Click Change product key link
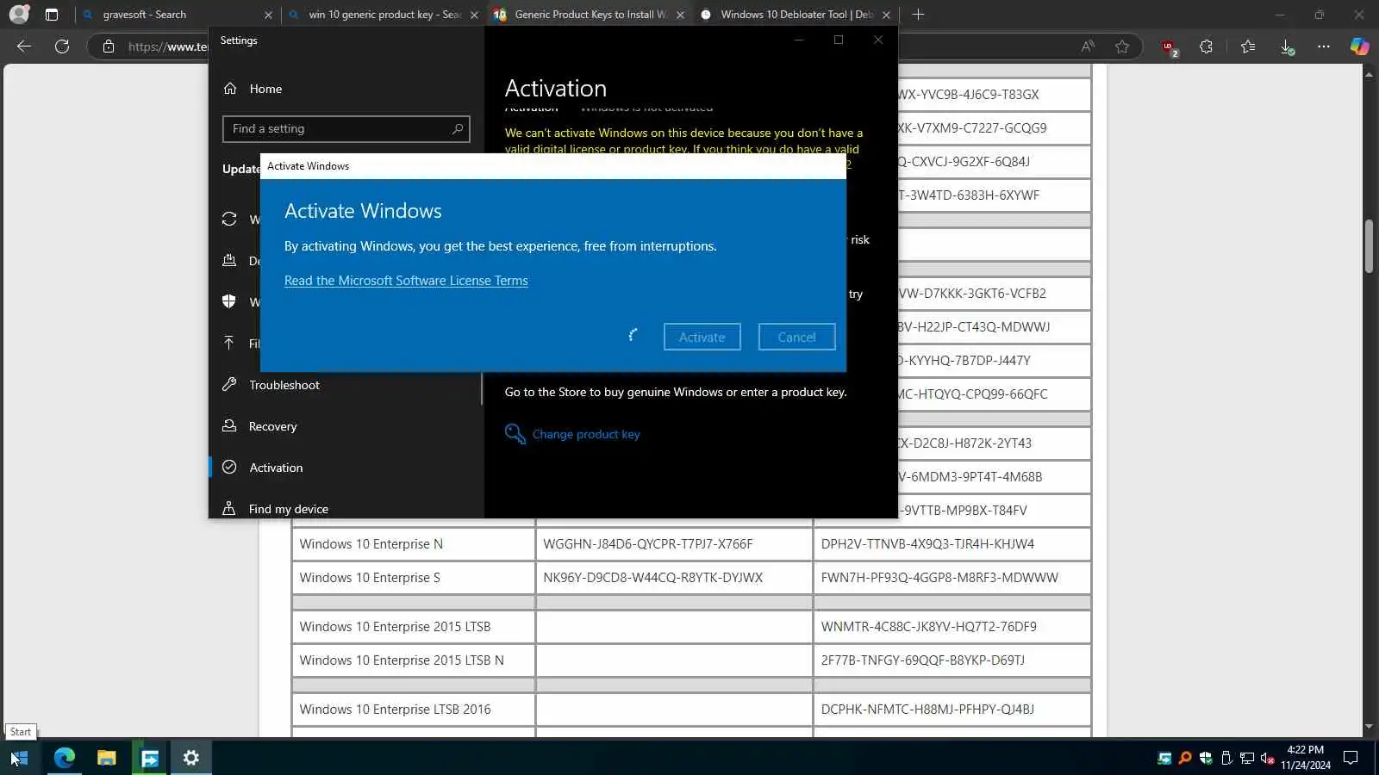1379x775 pixels. pos(586,434)
